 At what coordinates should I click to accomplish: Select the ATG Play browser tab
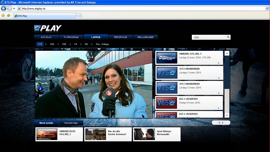pos(45,16)
